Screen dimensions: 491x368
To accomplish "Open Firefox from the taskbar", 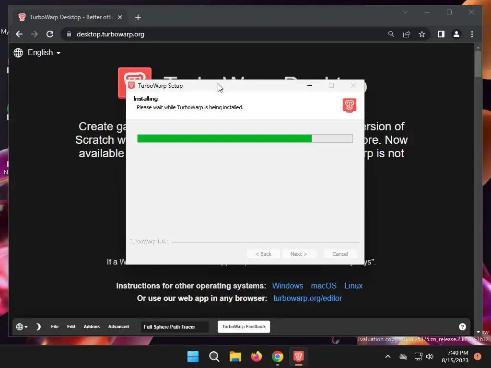I will tap(257, 356).
